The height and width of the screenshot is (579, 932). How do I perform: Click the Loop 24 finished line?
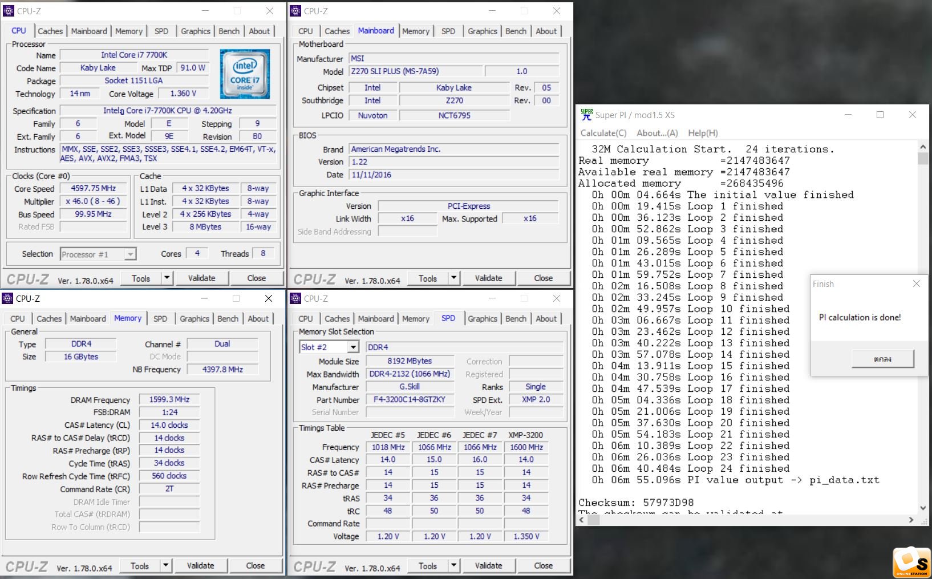[x=691, y=468]
